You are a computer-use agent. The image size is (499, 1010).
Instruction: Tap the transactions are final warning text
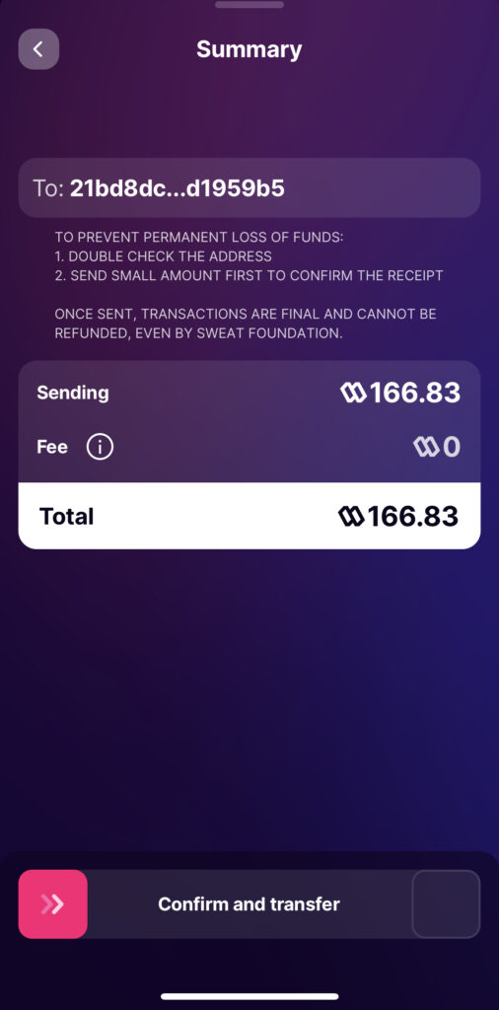click(246, 324)
